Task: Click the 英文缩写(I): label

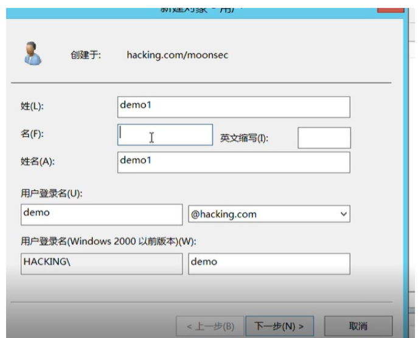Action: (x=244, y=138)
